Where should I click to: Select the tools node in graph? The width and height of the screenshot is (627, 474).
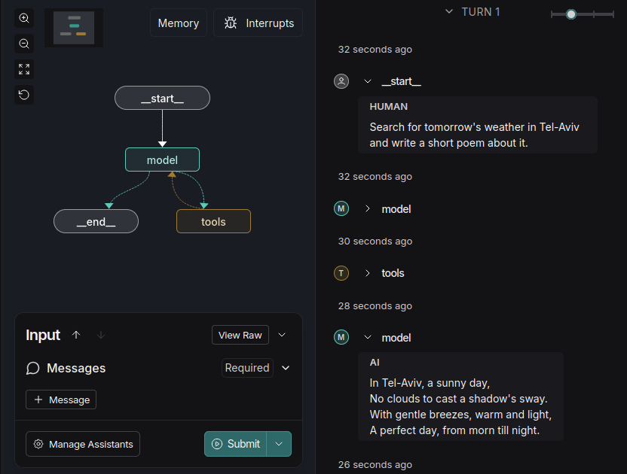[213, 221]
